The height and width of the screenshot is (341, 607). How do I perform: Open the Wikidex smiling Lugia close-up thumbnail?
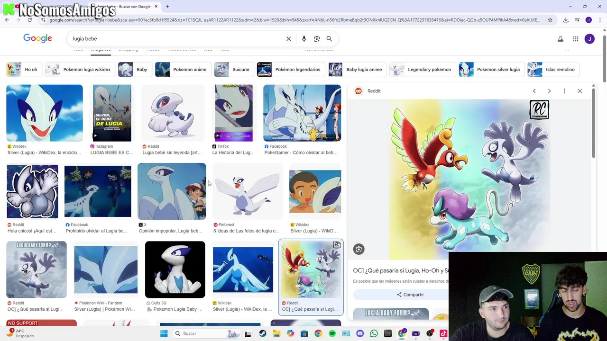point(45,113)
